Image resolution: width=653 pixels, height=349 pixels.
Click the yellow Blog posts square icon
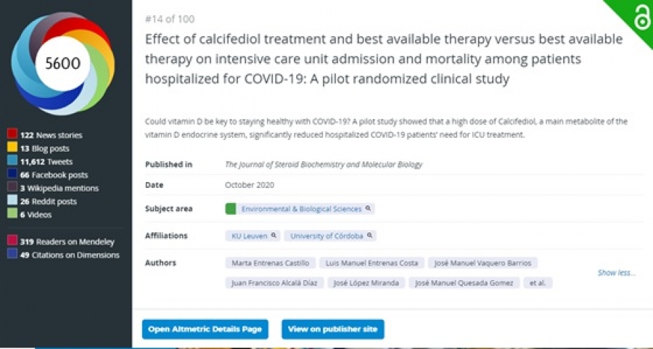click(12, 147)
